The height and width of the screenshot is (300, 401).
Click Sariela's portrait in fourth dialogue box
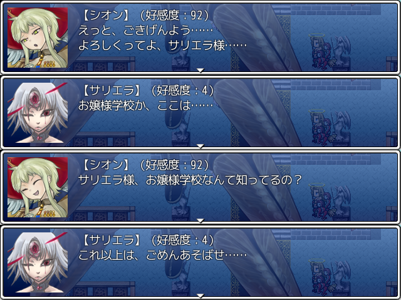pyautogui.click(x=38, y=262)
